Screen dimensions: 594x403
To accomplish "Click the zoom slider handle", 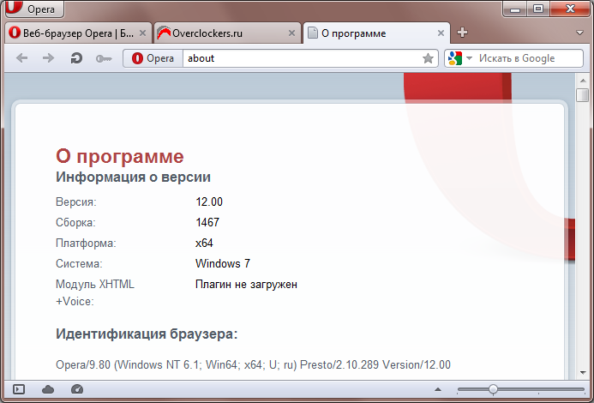I will pos(493,389).
